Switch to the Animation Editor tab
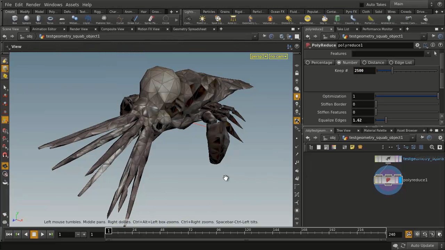 tap(44, 29)
